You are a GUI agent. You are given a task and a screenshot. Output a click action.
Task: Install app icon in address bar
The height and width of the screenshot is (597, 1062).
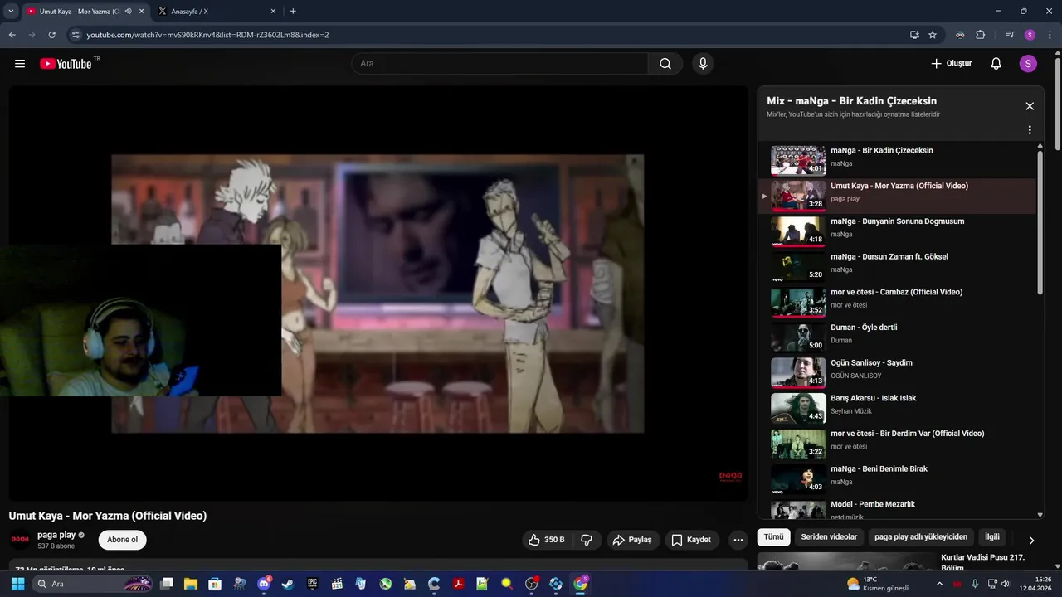[x=914, y=35]
